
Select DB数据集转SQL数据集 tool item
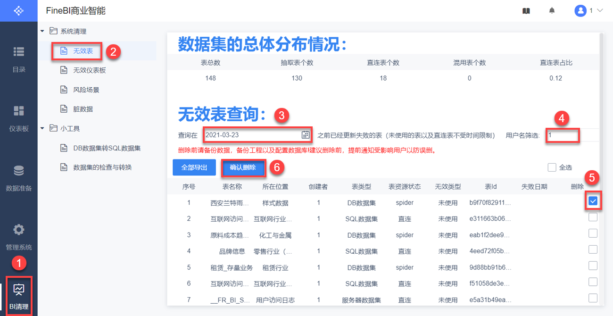click(x=107, y=148)
